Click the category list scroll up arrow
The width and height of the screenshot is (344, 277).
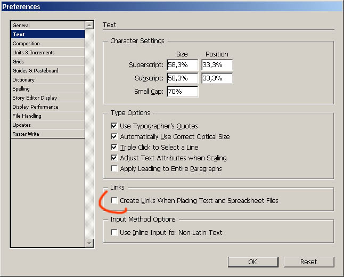tap(89, 25)
